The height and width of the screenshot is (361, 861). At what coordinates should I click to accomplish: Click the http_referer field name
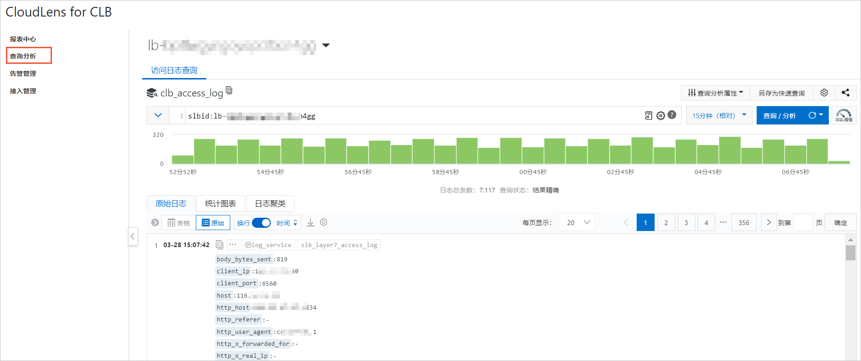239,319
